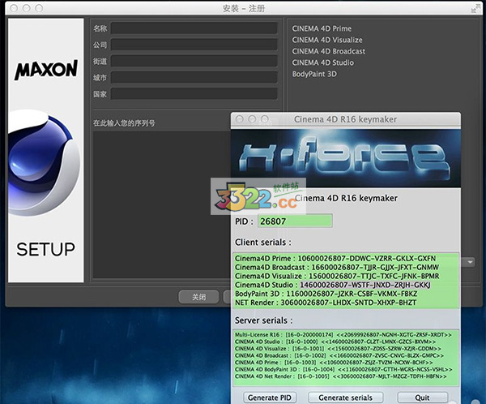Select CINEMA 4D Prime in the product list

[322, 28]
